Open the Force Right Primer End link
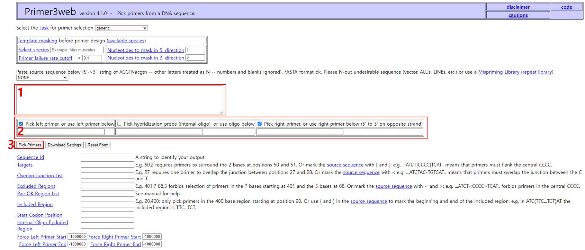Image resolution: width=585 pixels, height=250 pixels. pos(115,244)
